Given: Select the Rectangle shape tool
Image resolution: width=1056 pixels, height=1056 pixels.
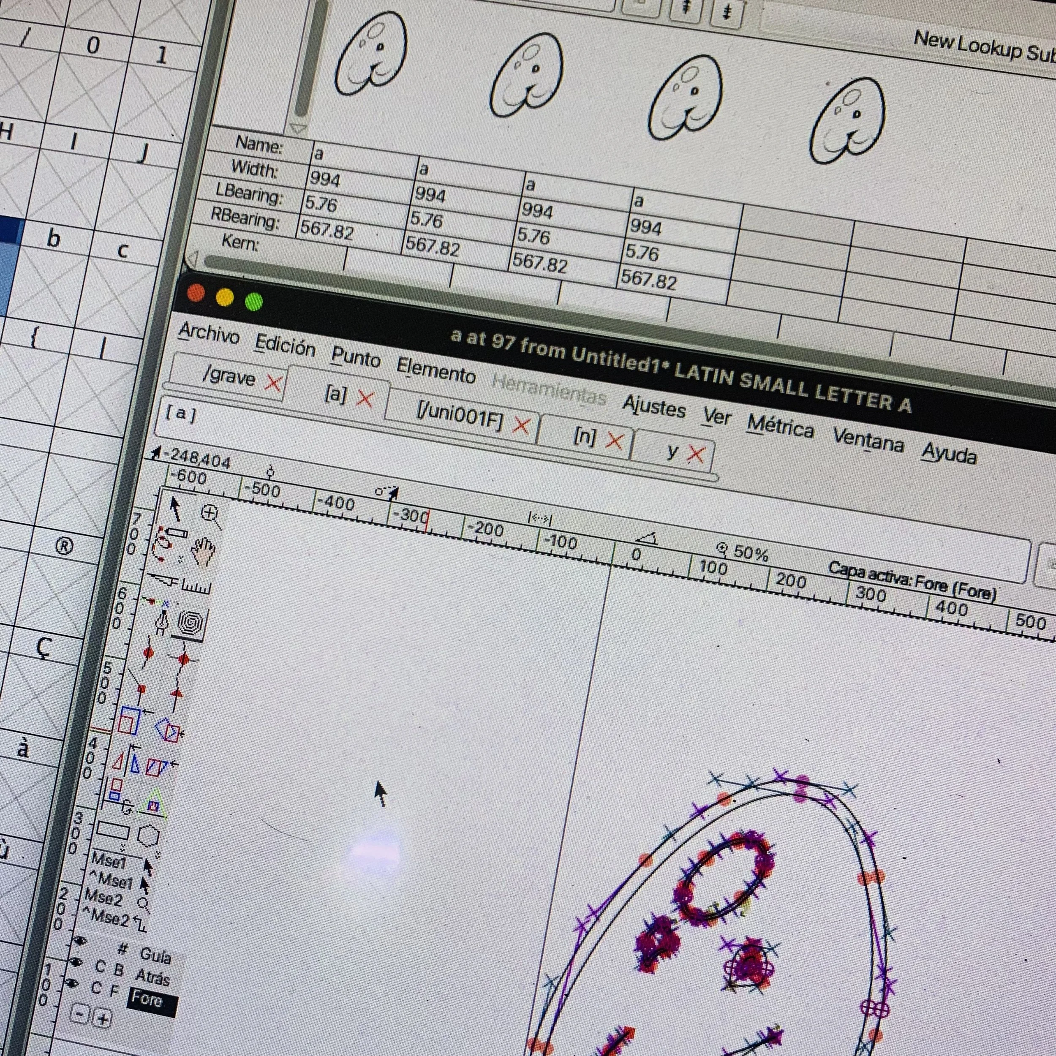Looking at the screenshot, I should pos(113,830).
